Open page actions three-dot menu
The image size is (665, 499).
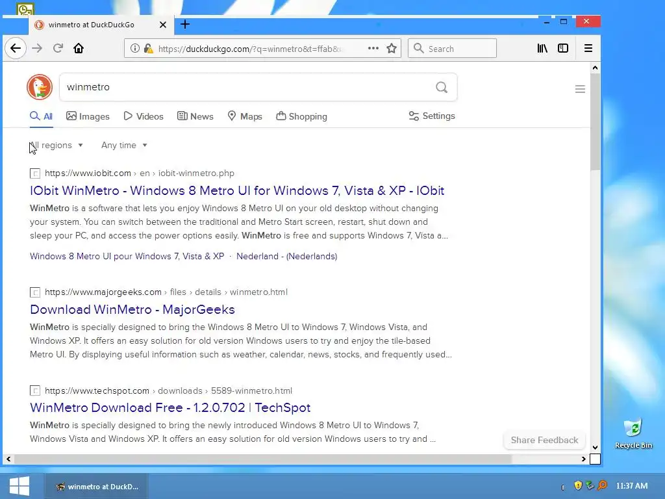pyautogui.click(x=373, y=48)
